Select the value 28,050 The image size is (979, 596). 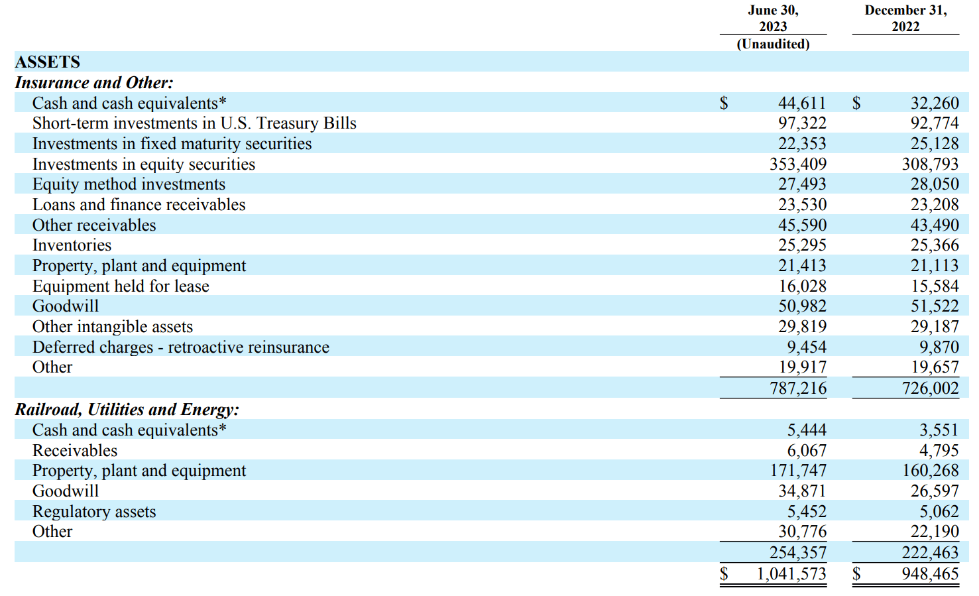pyautogui.click(x=935, y=184)
